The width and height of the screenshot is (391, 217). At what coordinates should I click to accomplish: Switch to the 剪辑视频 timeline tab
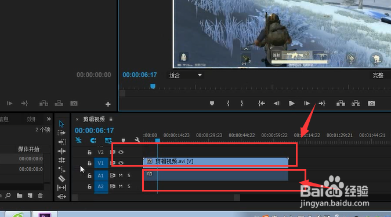coord(94,119)
